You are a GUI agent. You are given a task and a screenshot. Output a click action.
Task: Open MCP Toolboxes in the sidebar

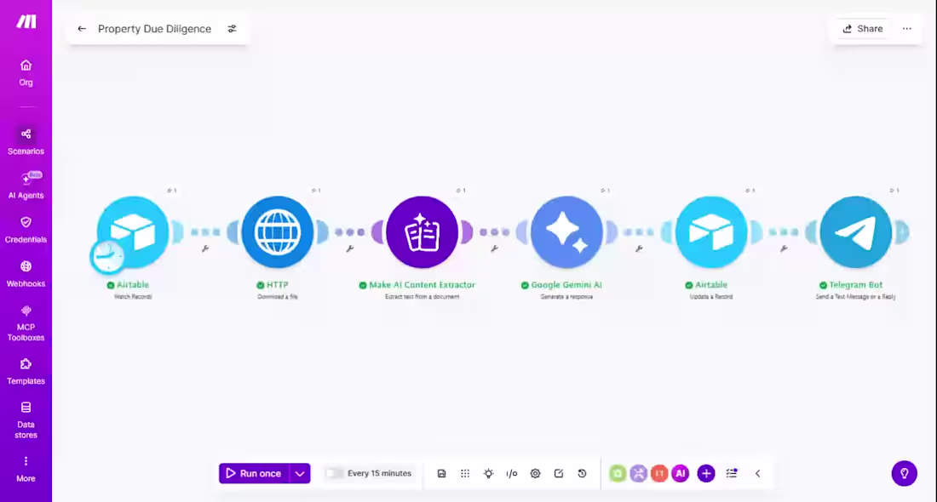coord(26,323)
